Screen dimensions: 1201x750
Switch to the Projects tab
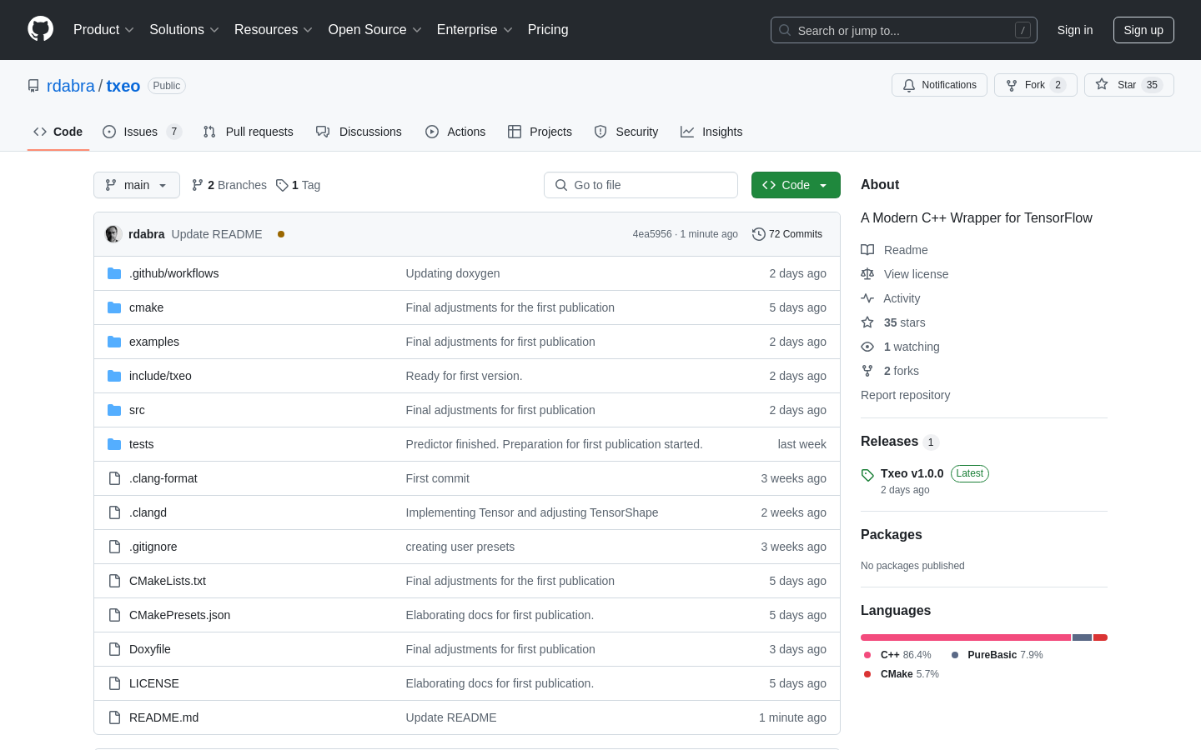(x=540, y=132)
